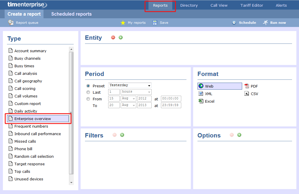299x194 pixels.
Task: Select the Last period radio button
Action: [x=88, y=92]
